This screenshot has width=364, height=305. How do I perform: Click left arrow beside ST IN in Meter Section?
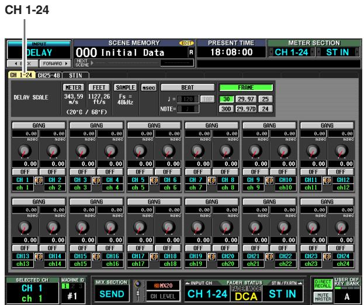[x=318, y=52]
